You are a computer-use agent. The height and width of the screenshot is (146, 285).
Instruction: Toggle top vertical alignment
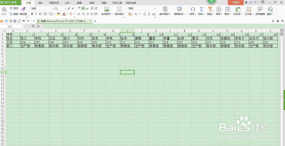point(79,8)
